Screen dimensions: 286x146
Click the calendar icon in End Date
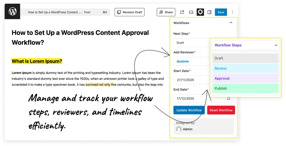coord(228,98)
